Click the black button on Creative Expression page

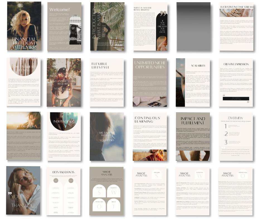236,99
